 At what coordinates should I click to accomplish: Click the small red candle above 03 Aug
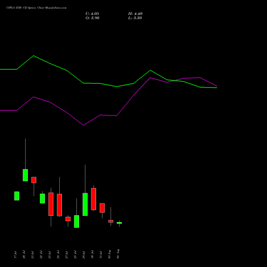(x=111, y=221)
